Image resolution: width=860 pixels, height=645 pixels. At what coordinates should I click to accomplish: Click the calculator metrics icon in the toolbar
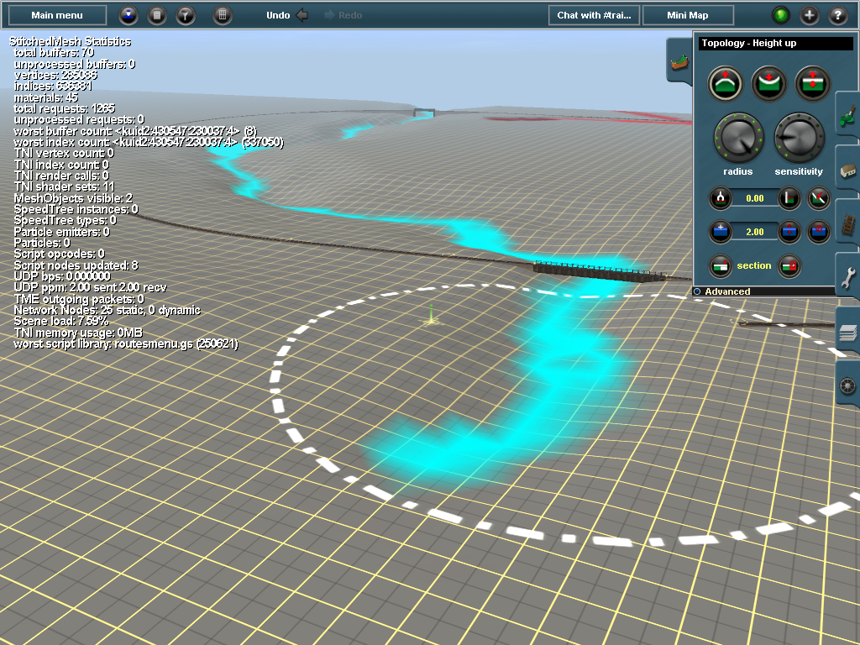155,15
